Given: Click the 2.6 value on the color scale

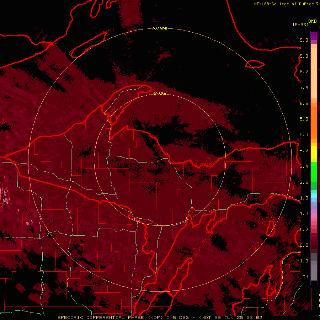Looking at the screenshot, I should point(304,182).
